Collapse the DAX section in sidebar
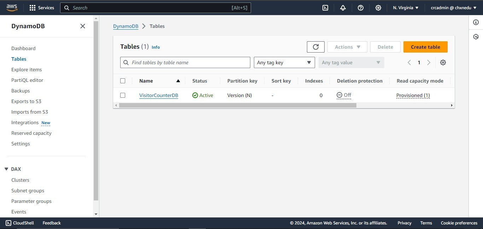 pyautogui.click(x=6, y=169)
